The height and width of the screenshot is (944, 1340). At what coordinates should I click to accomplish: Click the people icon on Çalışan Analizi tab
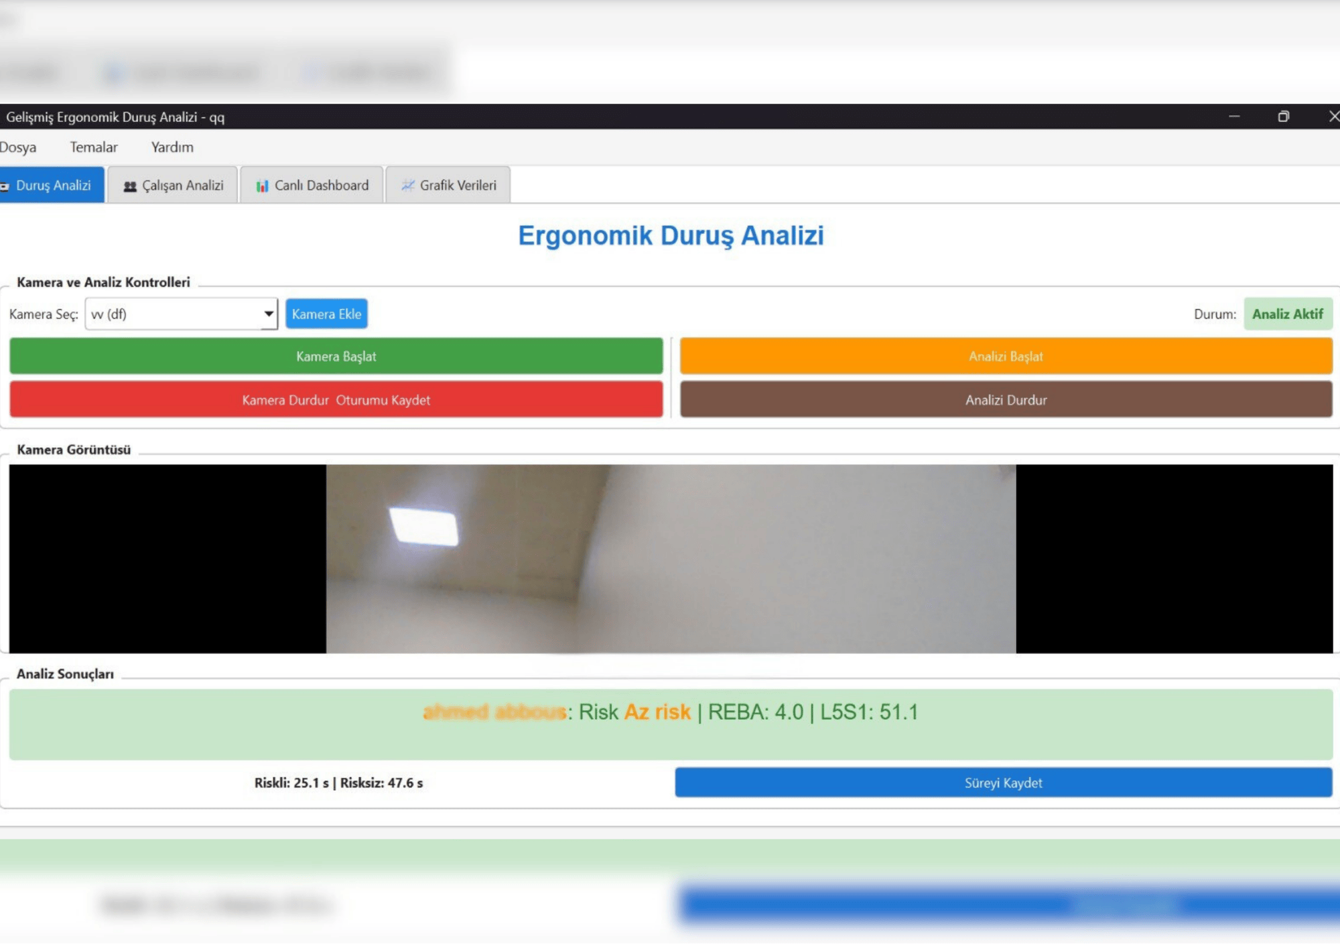tap(130, 186)
